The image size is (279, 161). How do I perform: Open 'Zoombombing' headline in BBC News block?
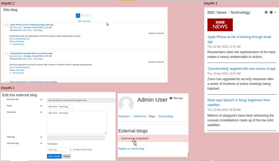click(x=241, y=69)
